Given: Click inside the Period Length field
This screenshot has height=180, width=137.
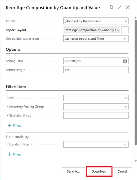Looking at the screenshot, I should (x=96, y=70).
